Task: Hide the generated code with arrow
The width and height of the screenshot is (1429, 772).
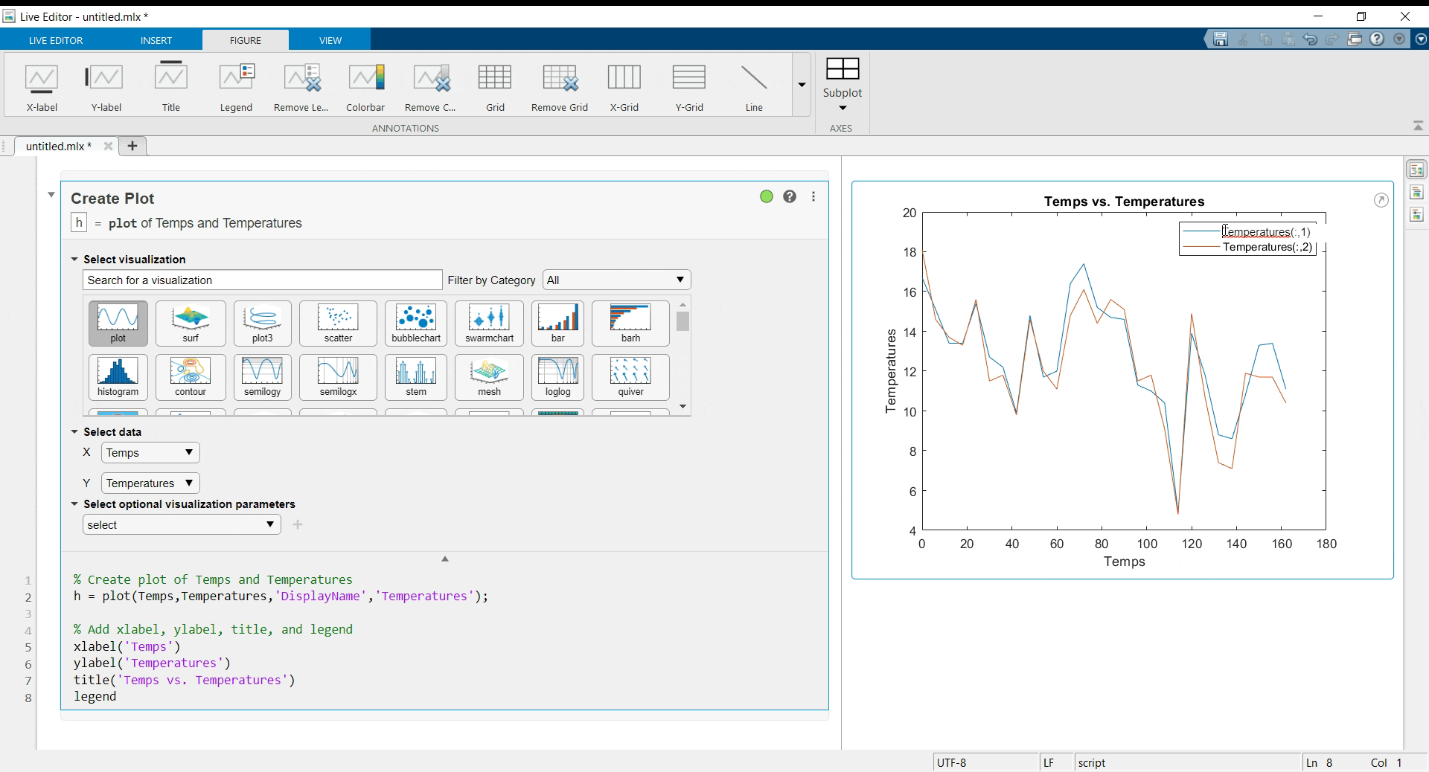Action: coord(445,559)
